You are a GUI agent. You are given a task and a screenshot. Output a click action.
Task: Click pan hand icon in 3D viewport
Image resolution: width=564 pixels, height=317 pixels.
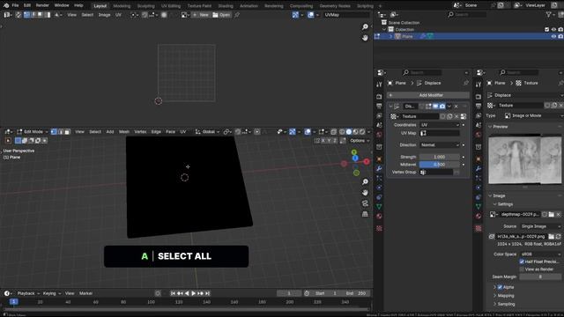(365, 193)
